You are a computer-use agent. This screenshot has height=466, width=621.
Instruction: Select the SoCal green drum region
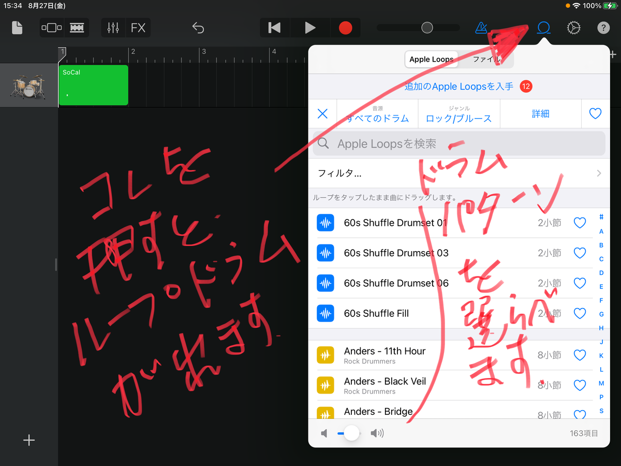point(94,85)
